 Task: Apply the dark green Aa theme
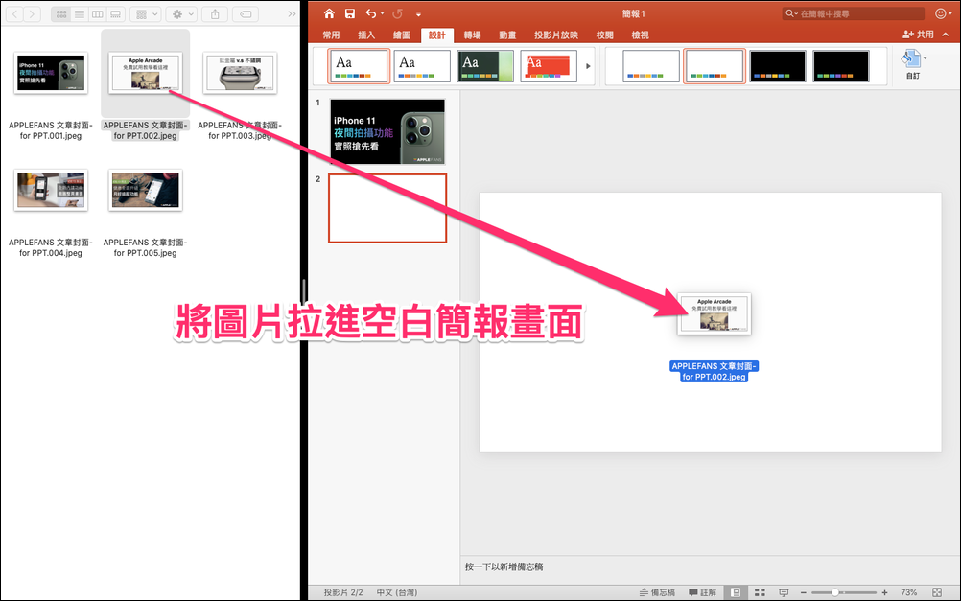pyautogui.click(x=485, y=66)
